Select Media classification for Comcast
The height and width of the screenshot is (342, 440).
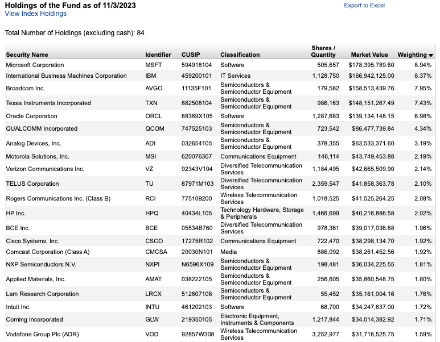[228, 252]
